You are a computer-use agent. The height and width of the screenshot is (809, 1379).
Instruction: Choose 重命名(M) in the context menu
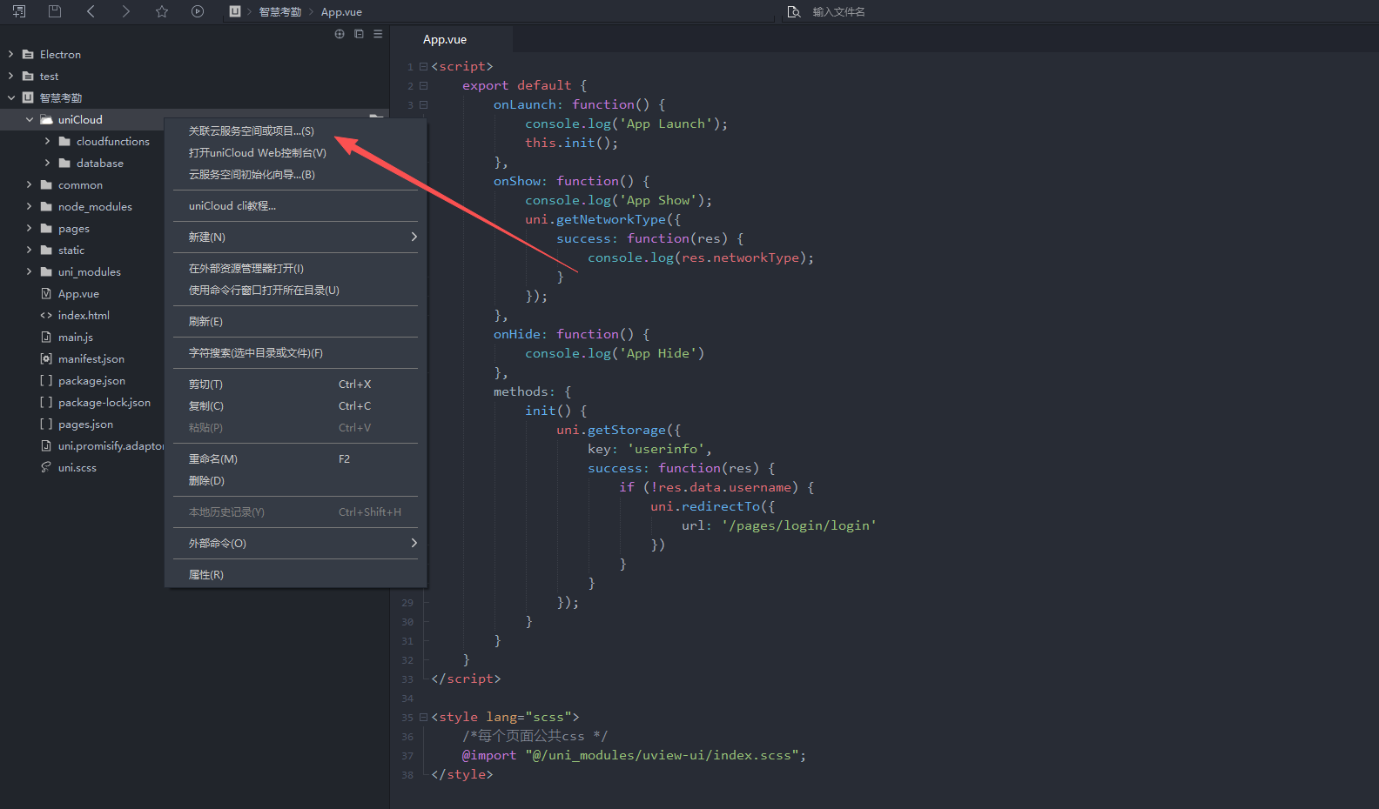(x=213, y=459)
